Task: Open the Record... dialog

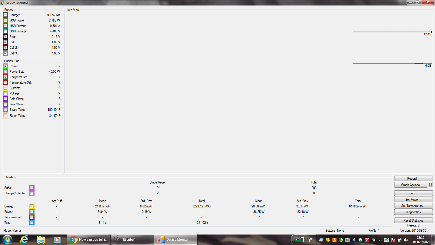Action: 413,179
